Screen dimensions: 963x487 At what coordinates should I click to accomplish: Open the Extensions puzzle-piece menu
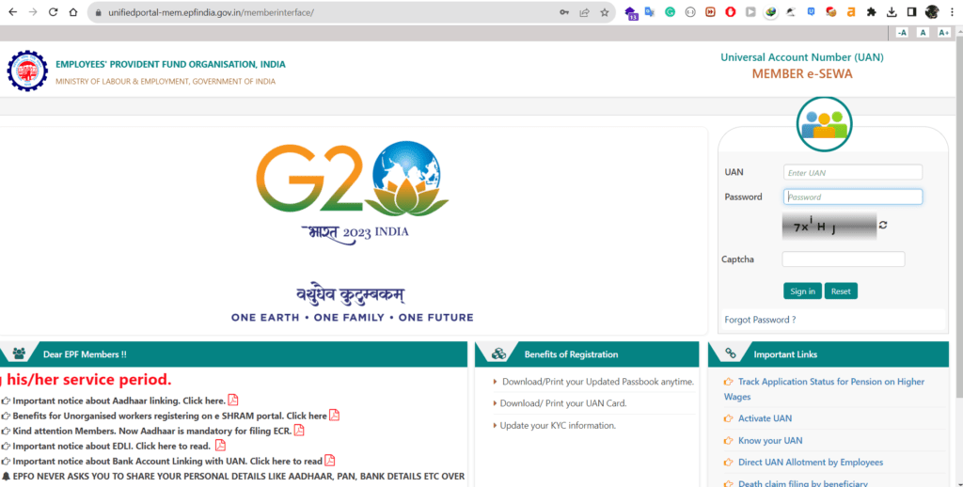pos(871,12)
